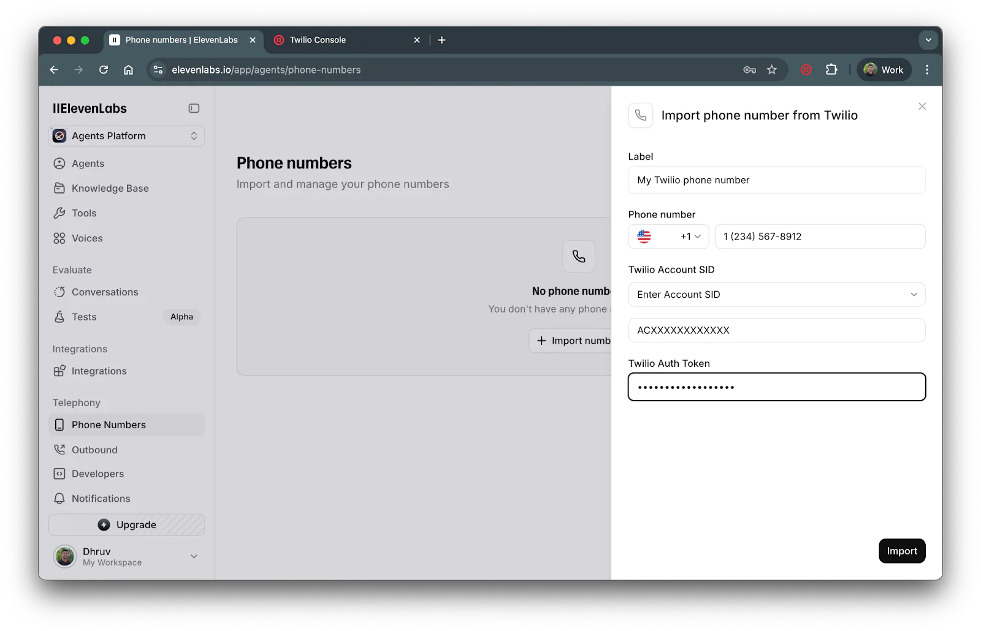
Task: Click the bookmark star icon in address bar
Action: tap(772, 70)
